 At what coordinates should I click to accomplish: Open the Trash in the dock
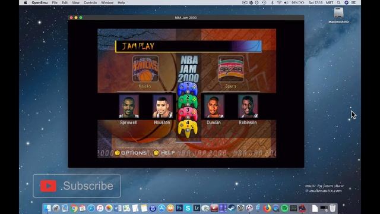pyautogui.click(x=332, y=208)
